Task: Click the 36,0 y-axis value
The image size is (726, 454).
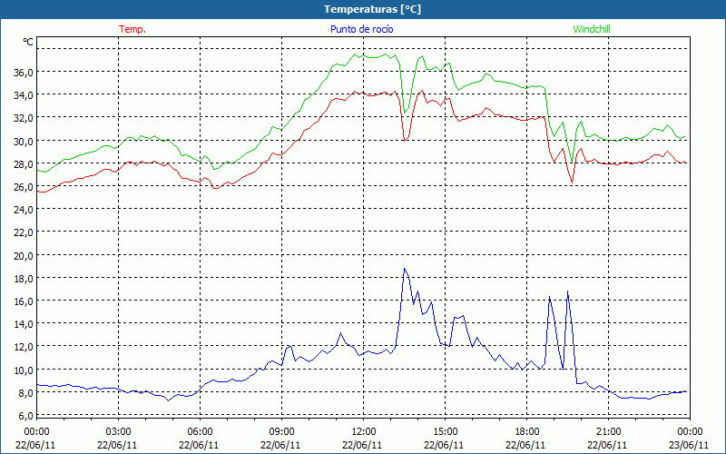Action: pos(23,73)
